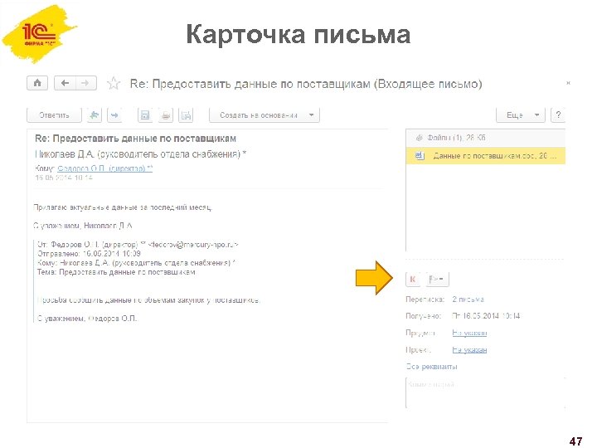Screen dimensions: 597x448
Task: Click the Ответить button
Action: (x=54, y=115)
